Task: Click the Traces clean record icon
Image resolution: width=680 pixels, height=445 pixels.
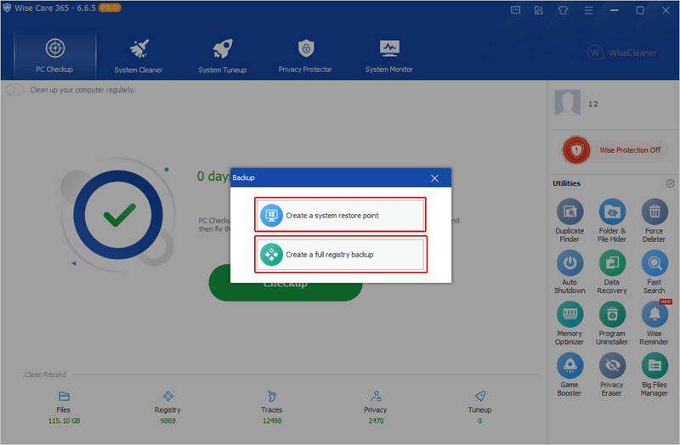Action: (272, 396)
